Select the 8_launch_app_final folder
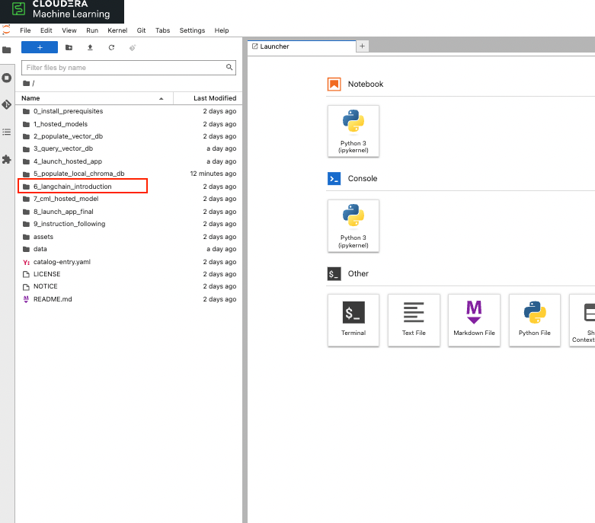This screenshot has height=523, width=595. tap(129, 212)
